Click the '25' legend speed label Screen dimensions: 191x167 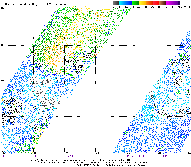[146, 7]
